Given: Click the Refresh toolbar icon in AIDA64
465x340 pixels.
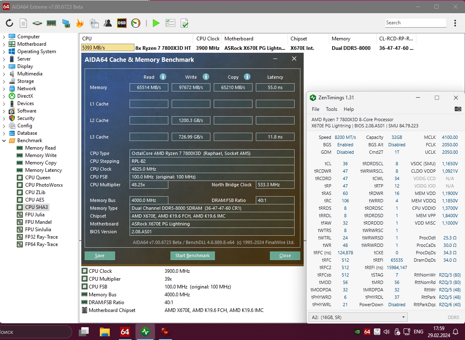Looking at the screenshot, I should click(x=9, y=23).
